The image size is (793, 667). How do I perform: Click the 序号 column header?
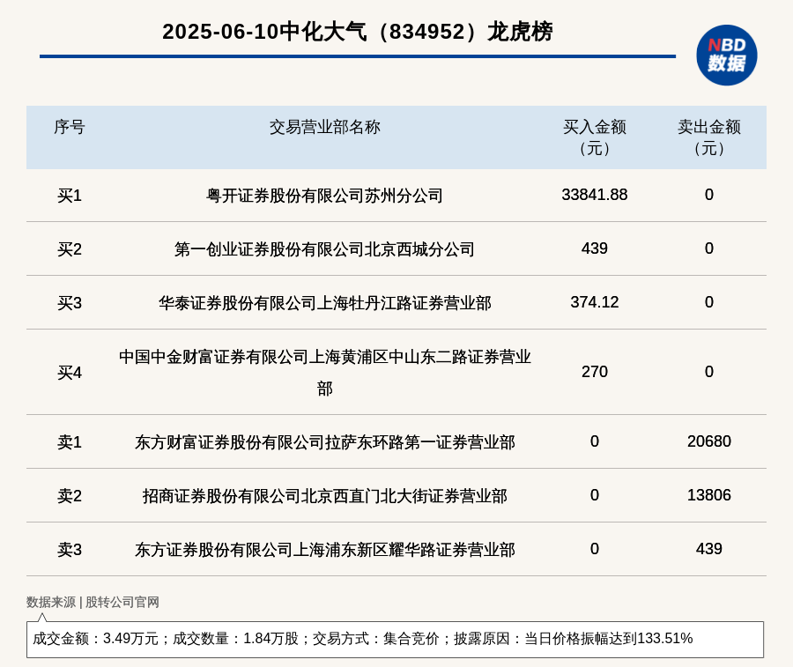(70, 127)
